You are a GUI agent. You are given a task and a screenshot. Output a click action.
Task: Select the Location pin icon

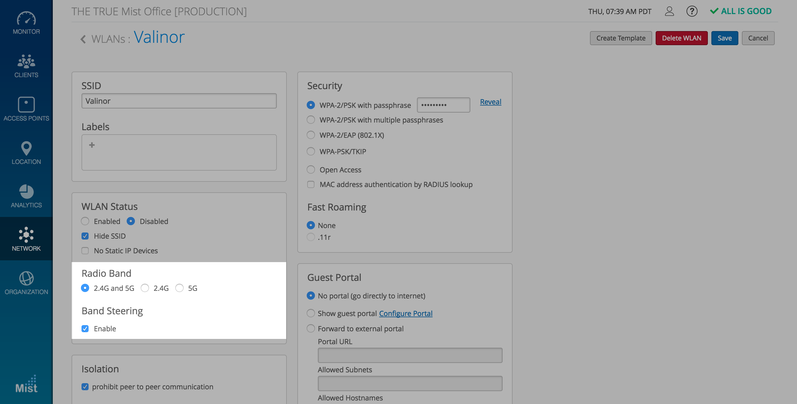click(x=26, y=148)
